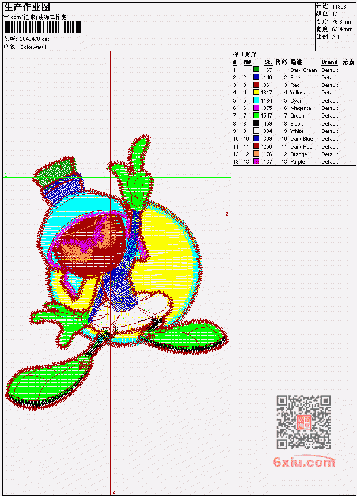Click the White color swatch

click(256, 131)
